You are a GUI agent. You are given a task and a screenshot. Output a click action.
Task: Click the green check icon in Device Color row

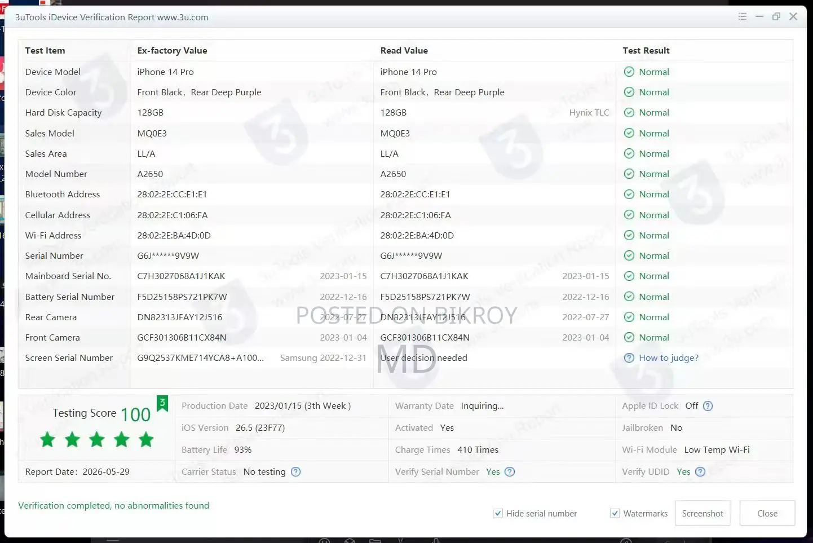629,92
